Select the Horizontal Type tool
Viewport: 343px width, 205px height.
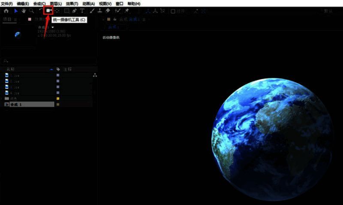(82, 11)
